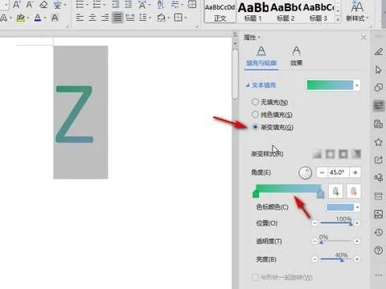Open the numbering list dropdown arrow
Viewport: 386px width, 289px height.
105,5
